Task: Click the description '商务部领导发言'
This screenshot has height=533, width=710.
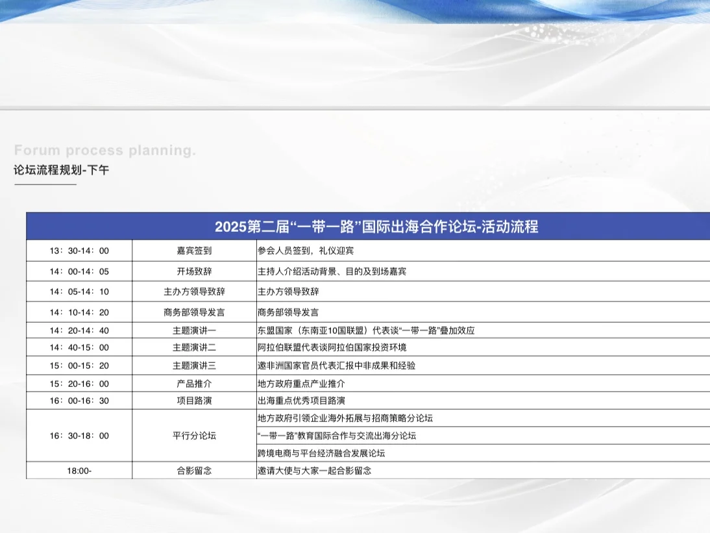Action: pos(288,312)
